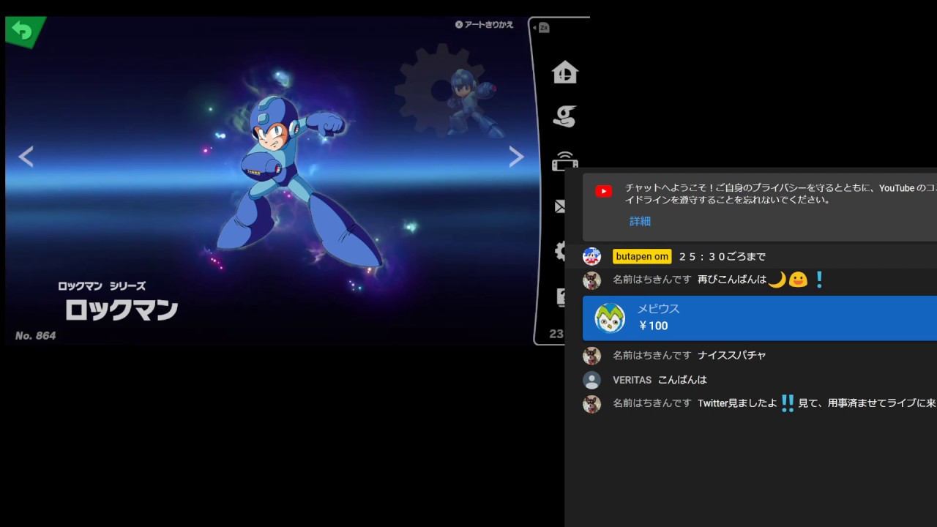Click the YouTube logo in chat welcome notice
Viewport: 937px width, 527px height.
click(603, 191)
